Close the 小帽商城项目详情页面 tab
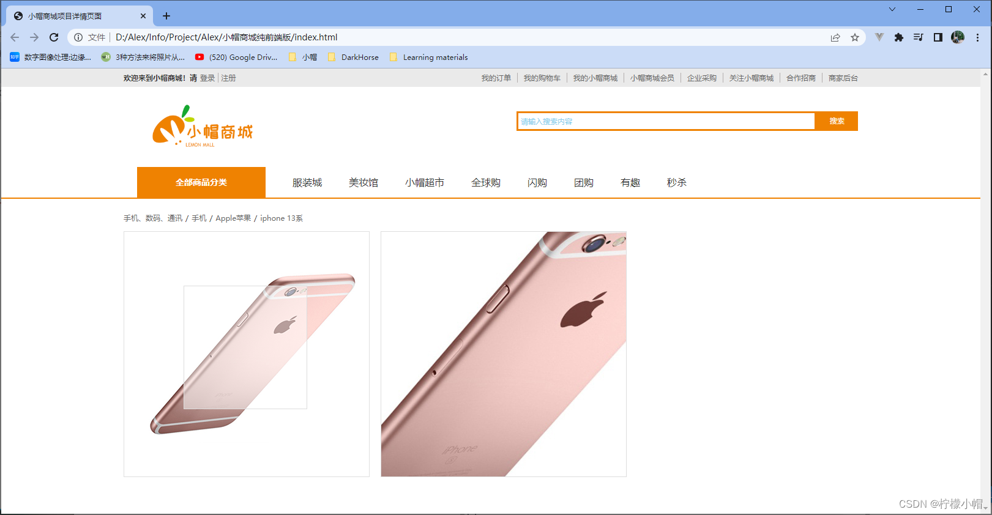Viewport: 992px width, 515px height. tap(143, 16)
